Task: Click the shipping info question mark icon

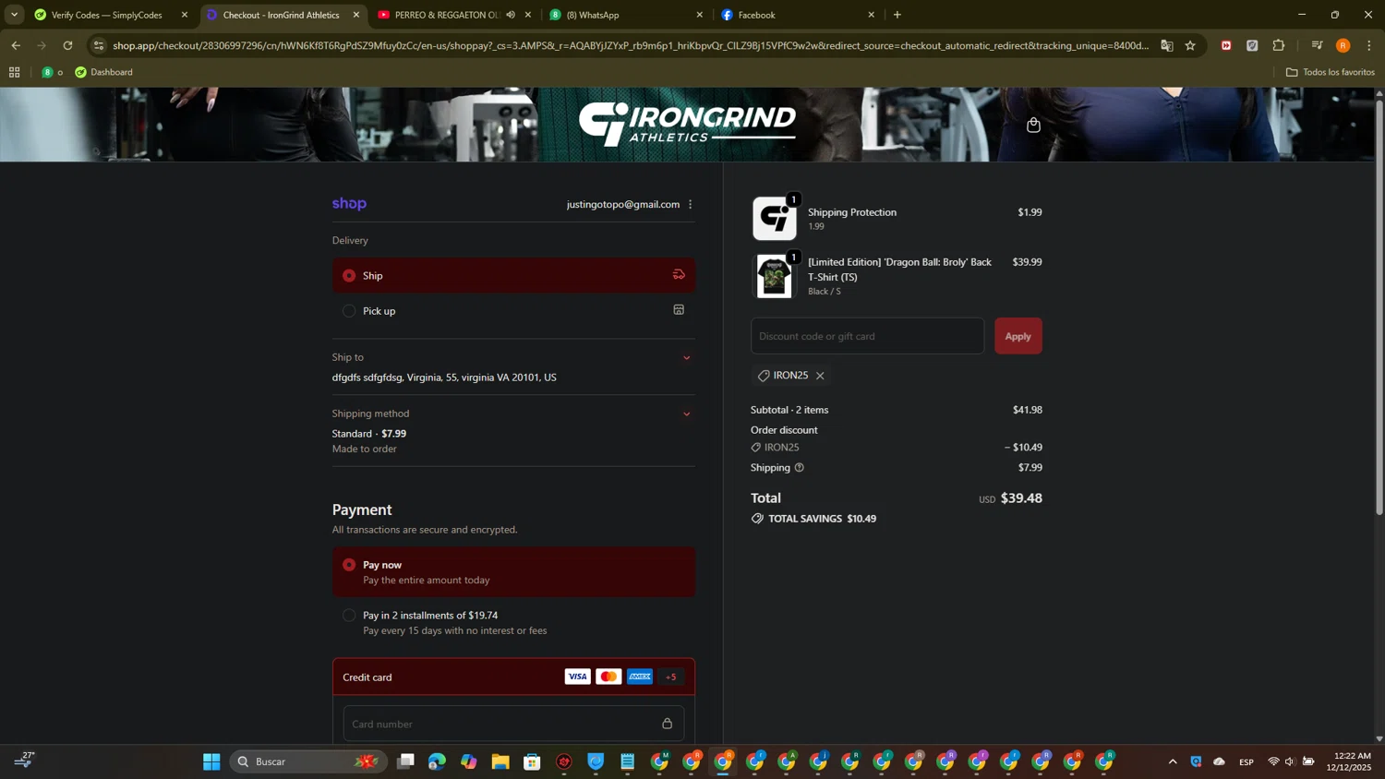Action: point(800,467)
